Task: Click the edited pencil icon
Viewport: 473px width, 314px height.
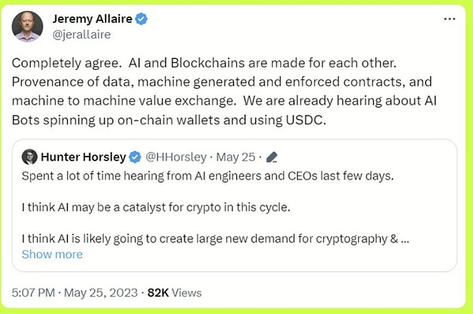Action: pos(272,157)
